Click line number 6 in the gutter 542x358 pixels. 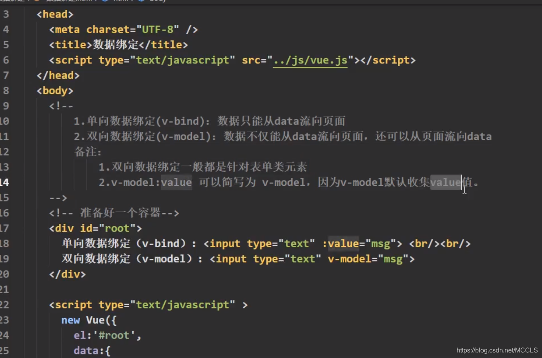coord(6,60)
